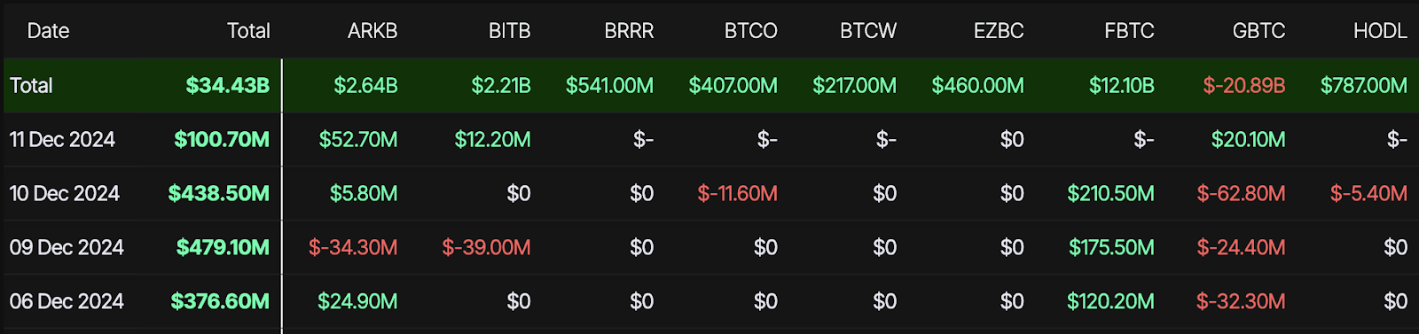
Task: Select the BITB column header
Action: (509, 31)
